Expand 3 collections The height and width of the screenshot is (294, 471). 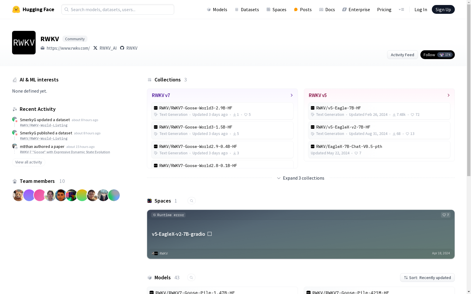pyautogui.click(x=301, y=178)
